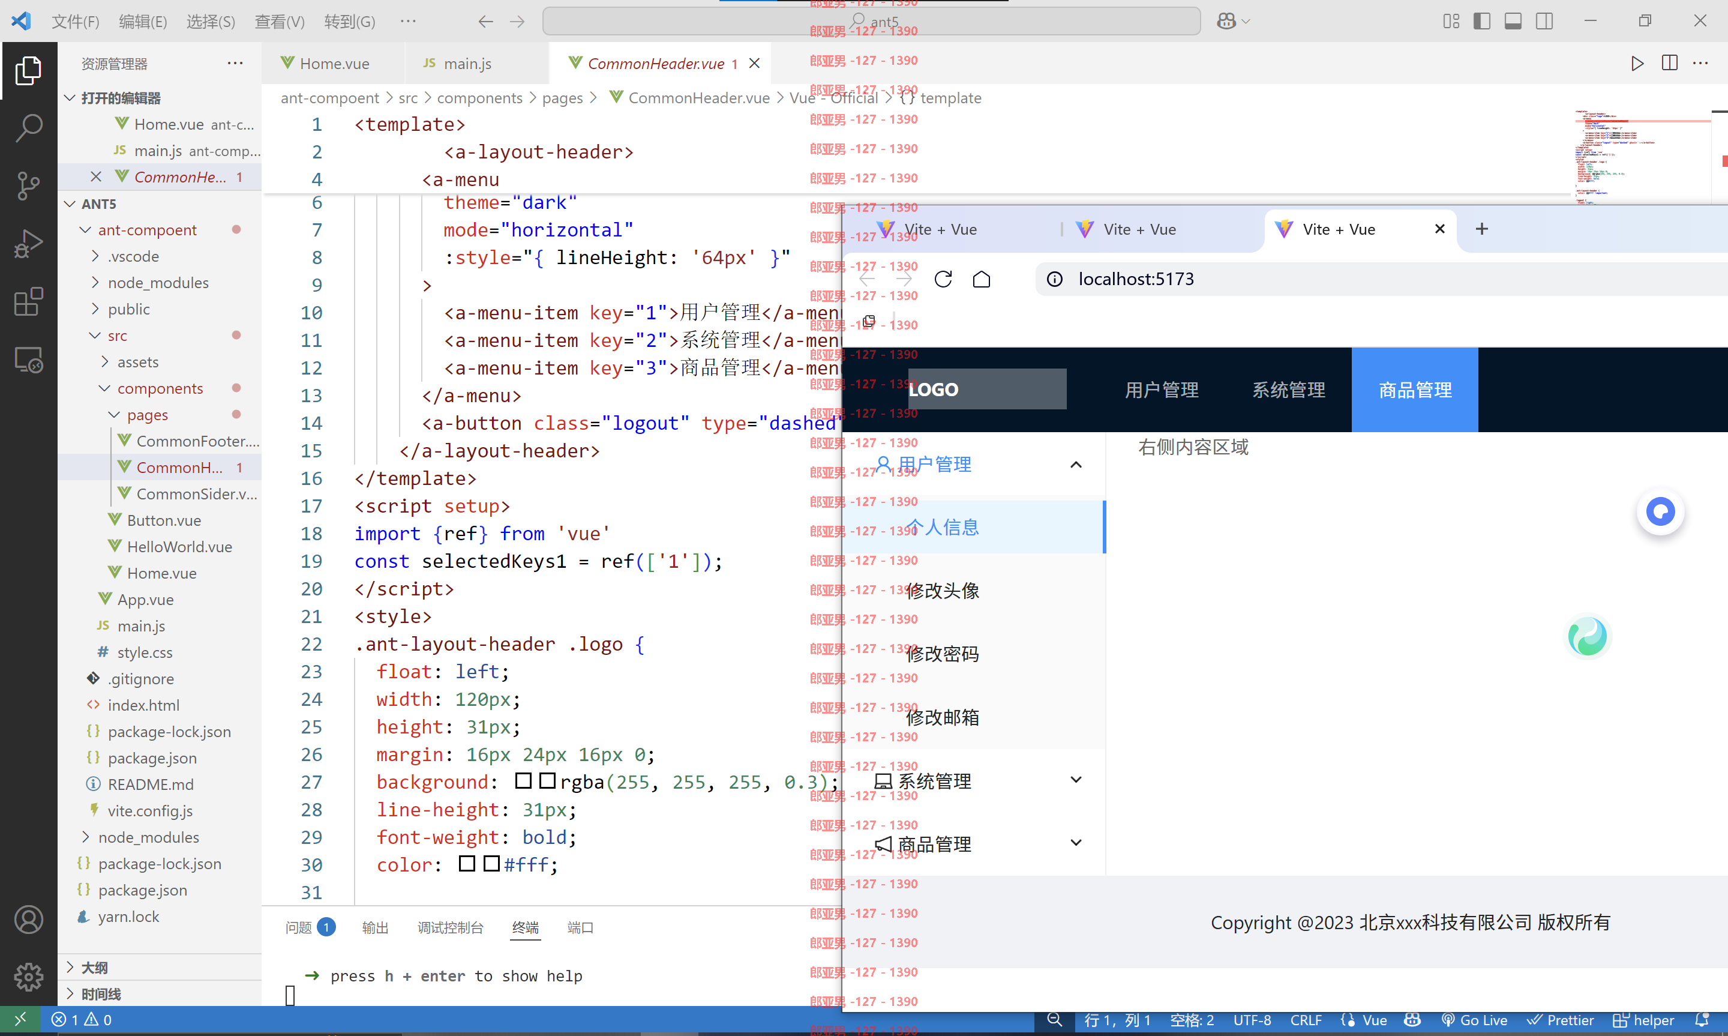Collapse 用户管理 submenu in web page
The image size is (1728, 1036).
(x=1076, y=465)
